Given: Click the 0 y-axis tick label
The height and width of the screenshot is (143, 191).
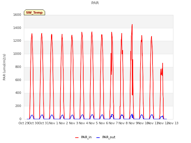Looking at the screenshot, I should click(x=20, y=119).
